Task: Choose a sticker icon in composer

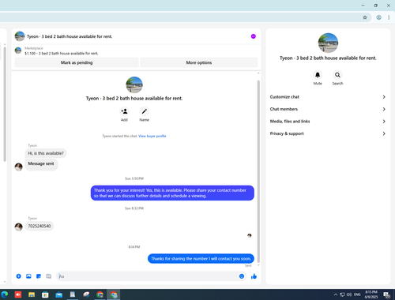Action: (39, 276)
